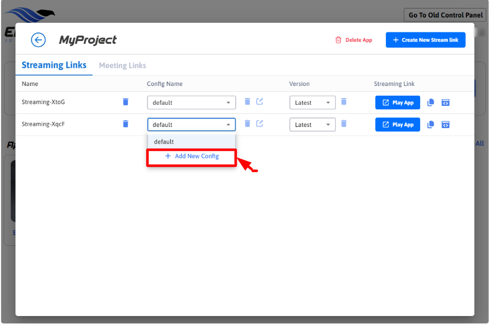This screenshot has width=489, height=324.
Task: Copy the Streaming-XtoG streaming link
Action: (x=431, y=102)
